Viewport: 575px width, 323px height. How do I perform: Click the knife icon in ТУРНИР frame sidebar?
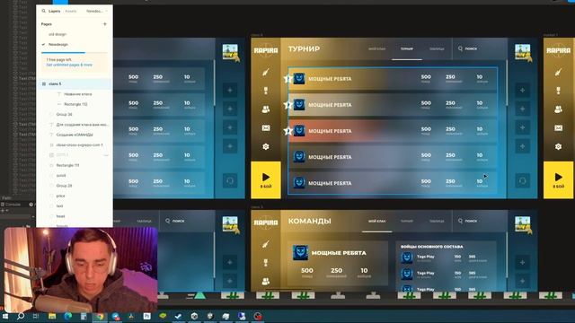(x=266, y=72)
